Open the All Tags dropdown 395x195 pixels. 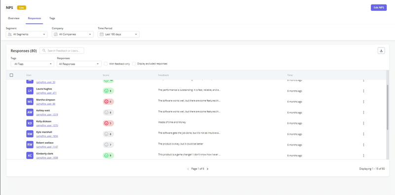(32, 64)
